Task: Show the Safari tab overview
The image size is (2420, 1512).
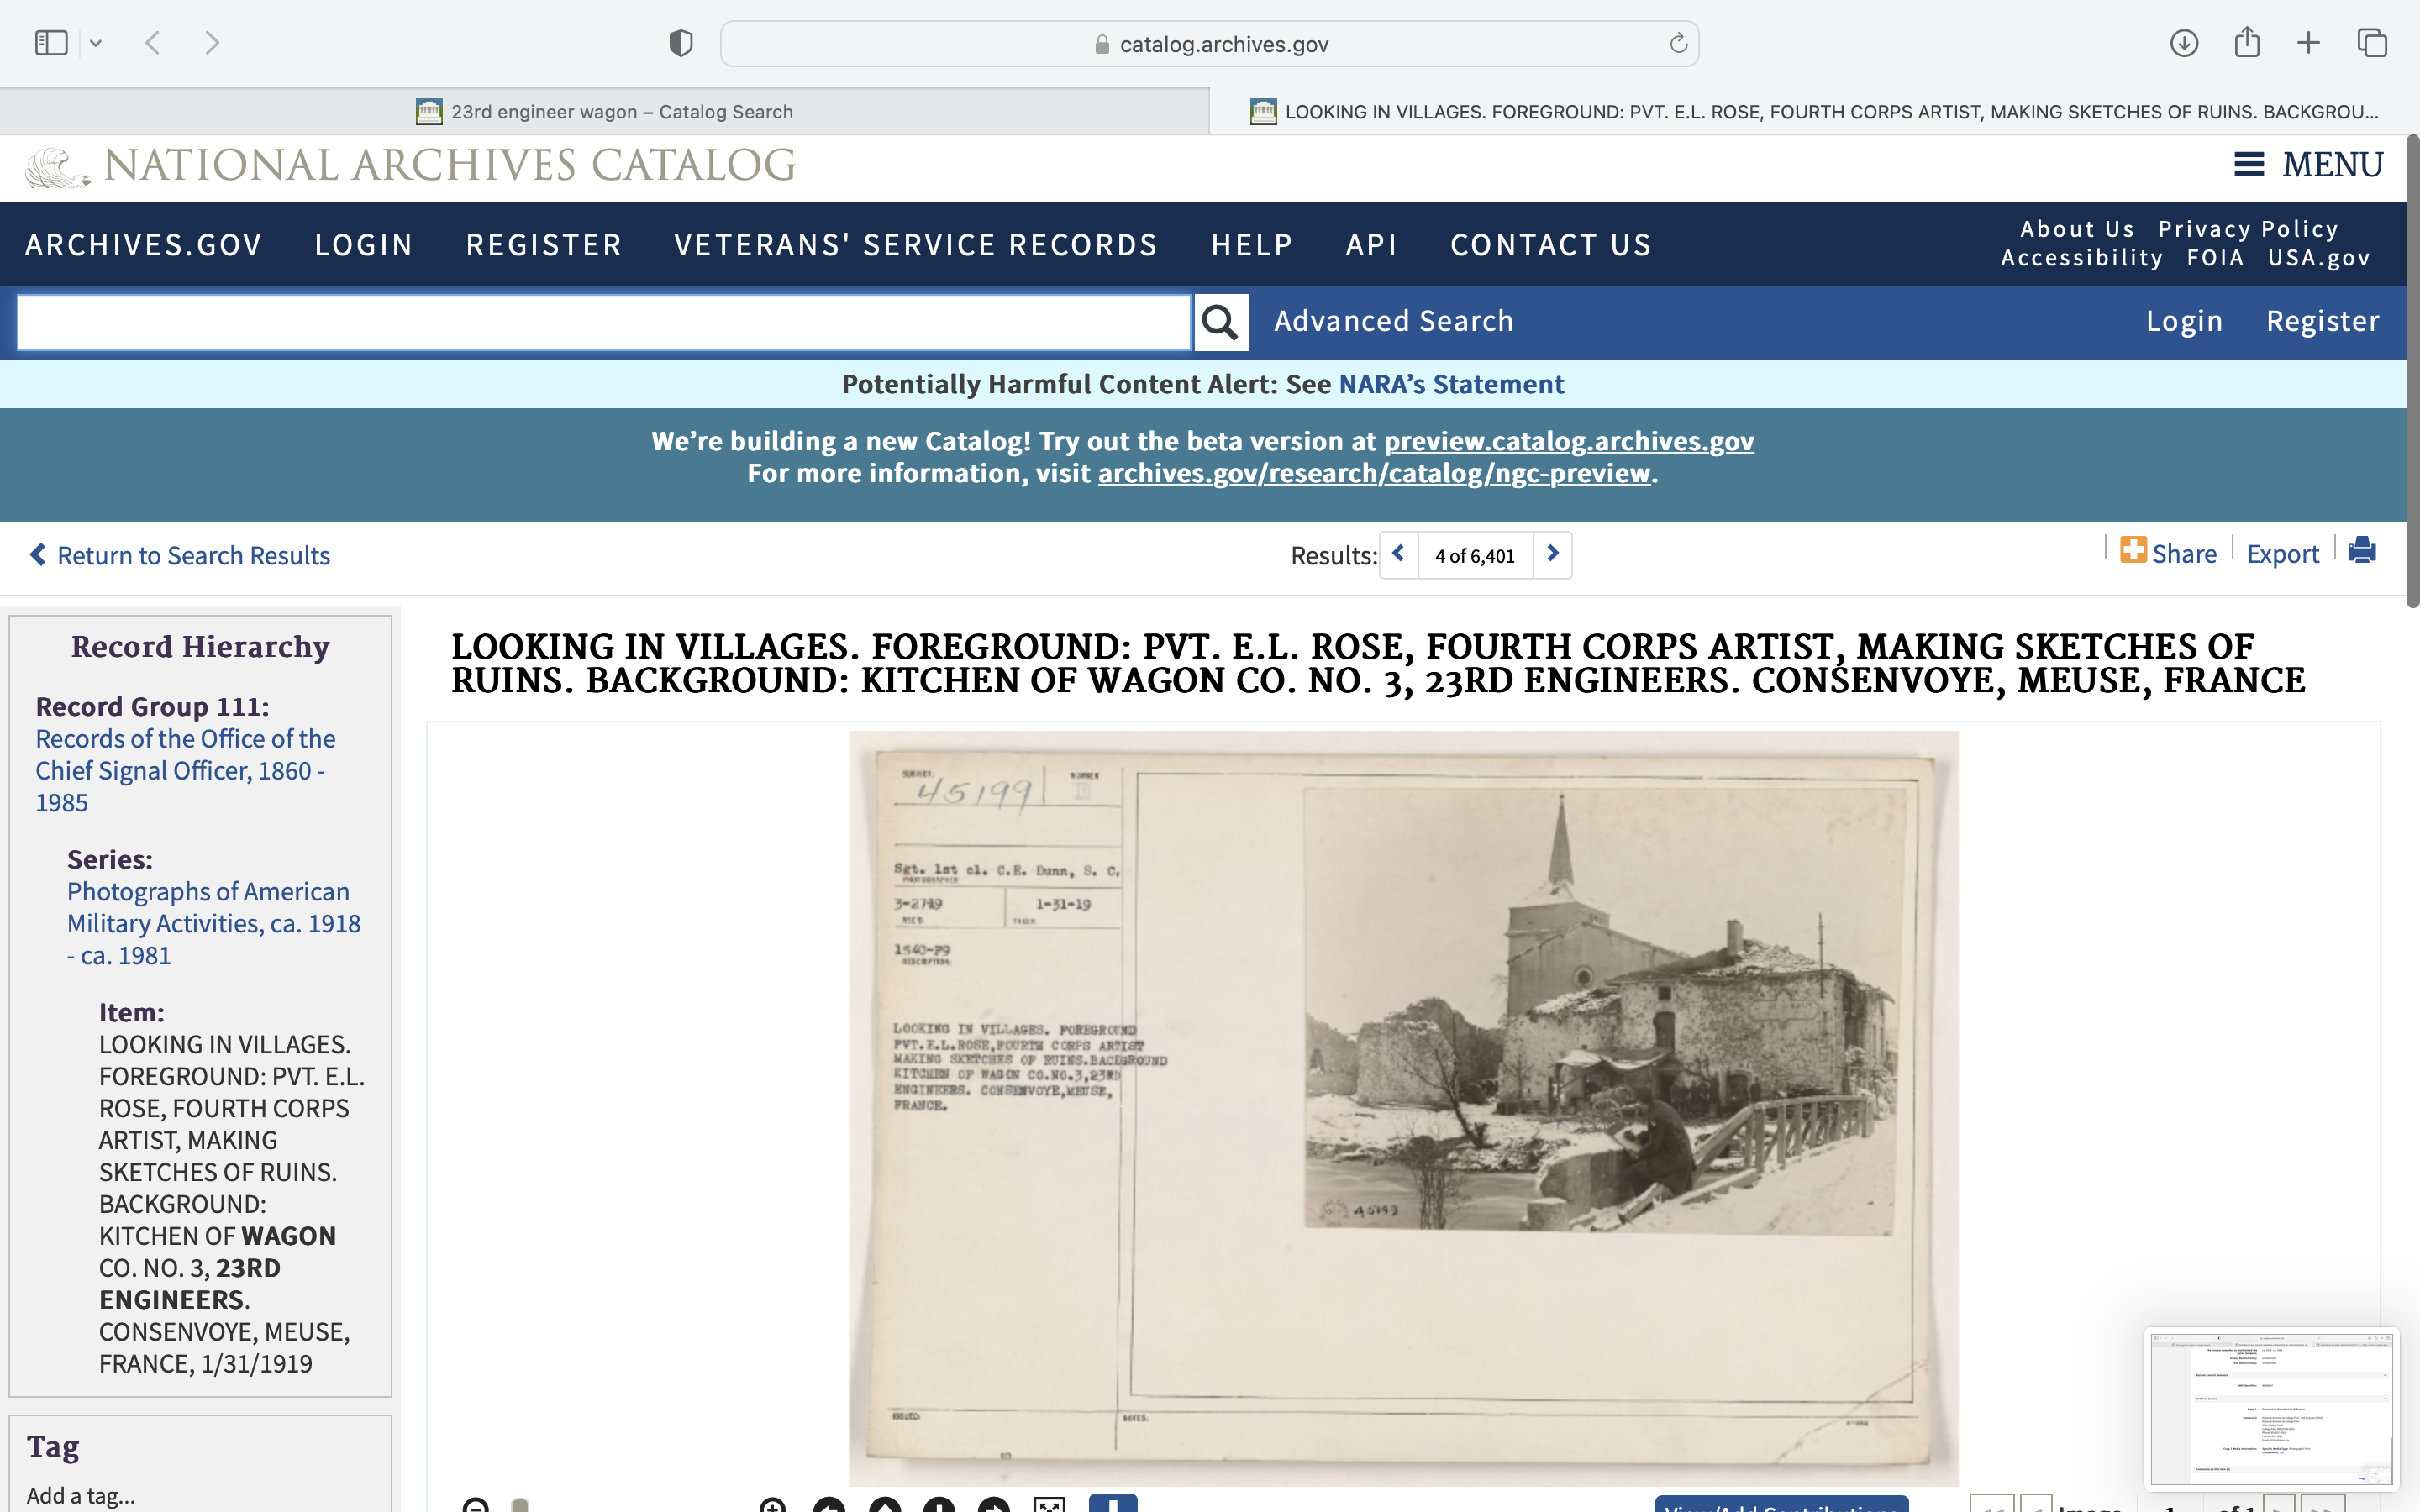Action: [x=2372, y=43]
